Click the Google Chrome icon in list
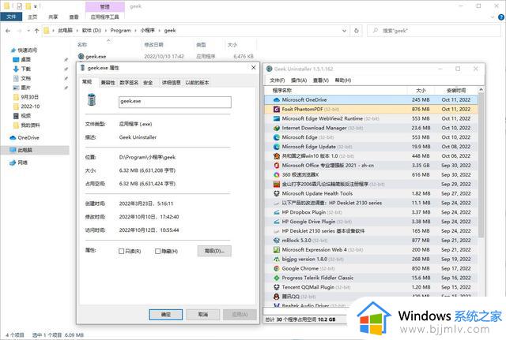The width and height of the screenshot is (506, 340). tap(277, 268)
